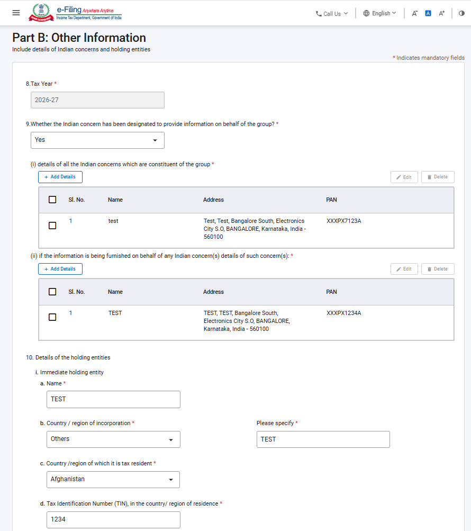The height and width of the screenshot is (531, 471).
Task: Open the Call Us menu
Action: (332, 14)
